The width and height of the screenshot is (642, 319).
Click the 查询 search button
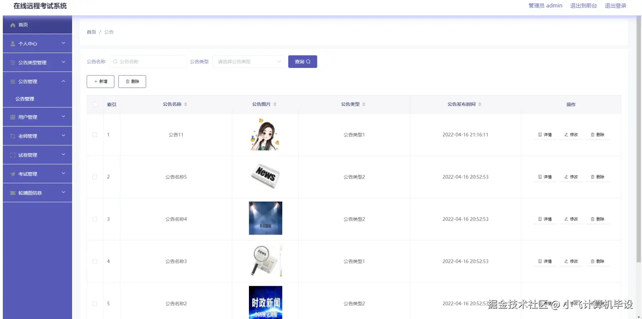302,61
